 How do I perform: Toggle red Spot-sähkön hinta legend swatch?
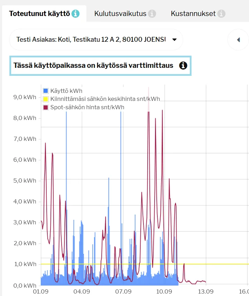pos(46,107)
